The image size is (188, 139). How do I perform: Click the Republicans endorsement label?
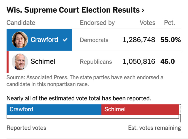pos(96,62)
